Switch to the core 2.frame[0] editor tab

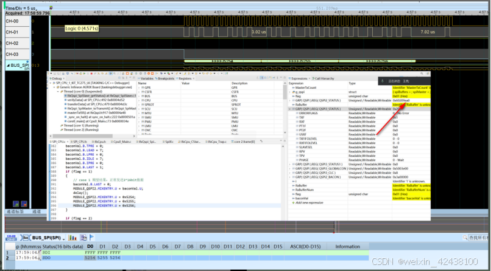point(243,142)
